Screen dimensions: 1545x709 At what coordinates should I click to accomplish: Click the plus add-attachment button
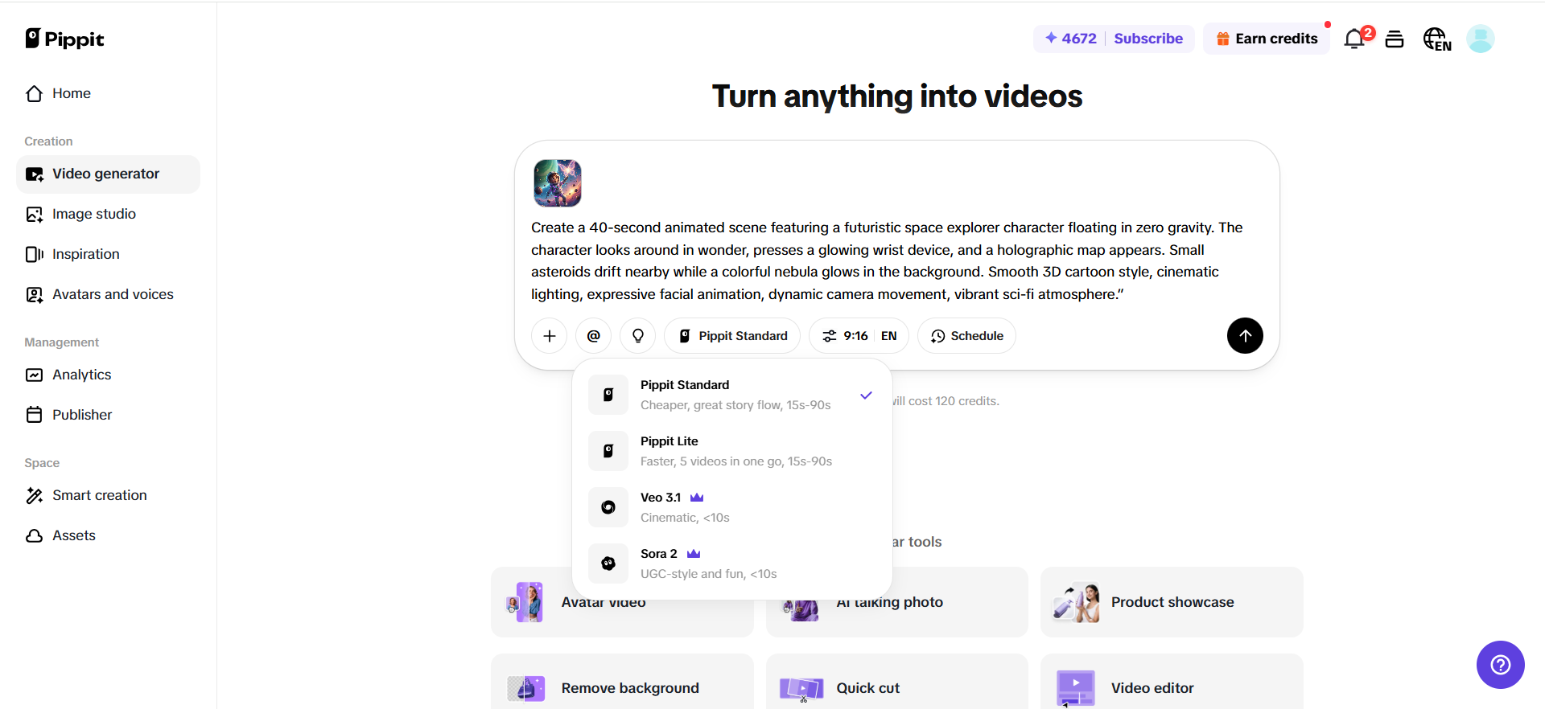[x=550, y=336]
